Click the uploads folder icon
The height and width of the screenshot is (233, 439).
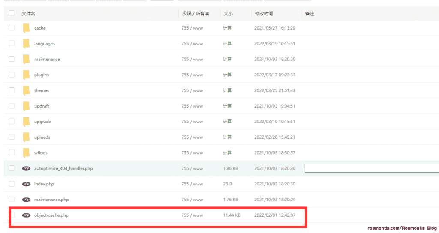tap(26, 137)
